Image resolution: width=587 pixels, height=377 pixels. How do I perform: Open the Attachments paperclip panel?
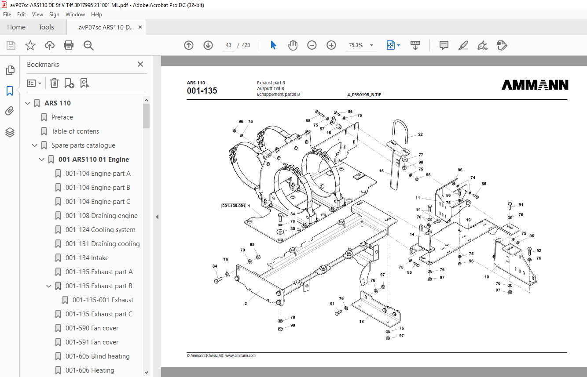pyautogui.click(x=10, y=111)
